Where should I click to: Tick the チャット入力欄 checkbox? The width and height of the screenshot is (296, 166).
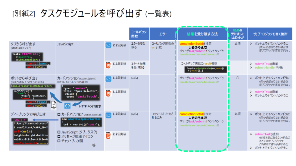(x=59, y=141)
